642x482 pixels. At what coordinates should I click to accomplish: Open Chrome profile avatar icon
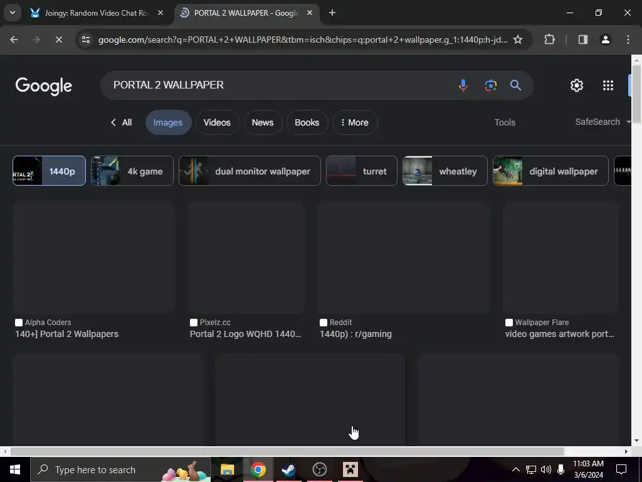pyautogui.click(x=606, y=40)
